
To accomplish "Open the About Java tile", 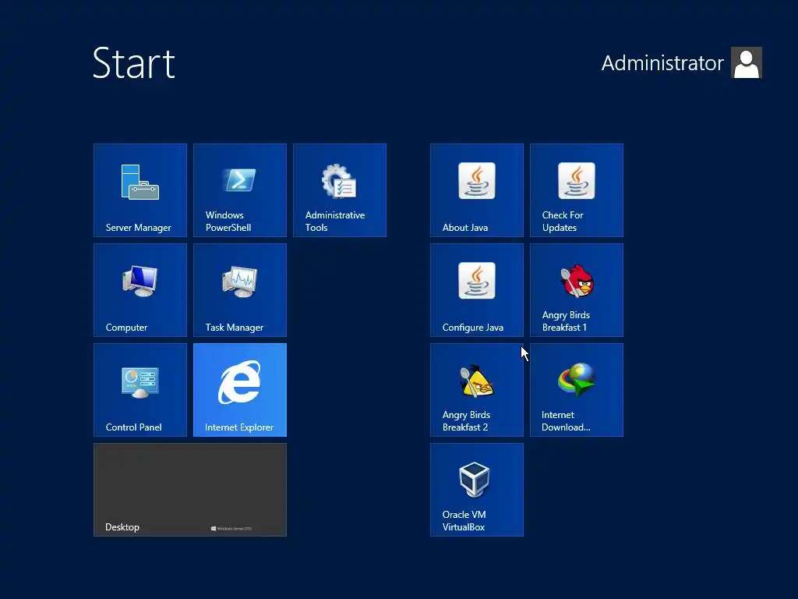I will (x=476, y=190).
